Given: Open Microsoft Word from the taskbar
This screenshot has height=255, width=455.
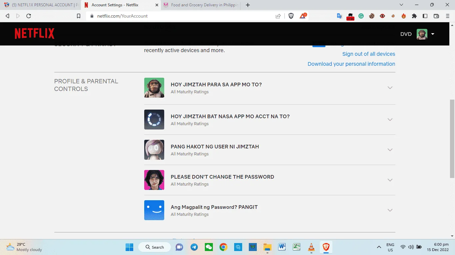Looking at the screenshot, I should tap(282, 247).
